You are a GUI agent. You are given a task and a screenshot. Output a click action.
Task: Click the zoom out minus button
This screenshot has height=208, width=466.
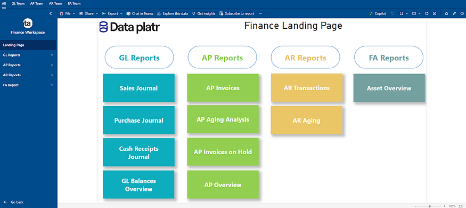416,206
